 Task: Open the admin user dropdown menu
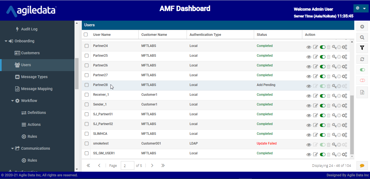click(x=361, y=8)
